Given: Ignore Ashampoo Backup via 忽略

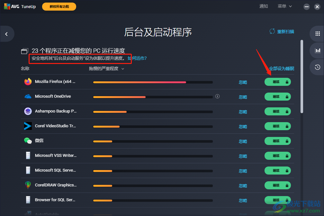Looking at the screenshot, I should pyautogui.click(x=243, y=112).
